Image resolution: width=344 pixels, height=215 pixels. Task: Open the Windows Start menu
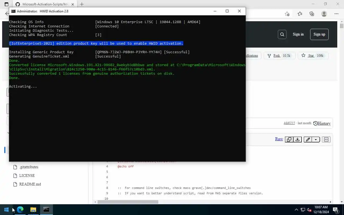pos(6,210)
